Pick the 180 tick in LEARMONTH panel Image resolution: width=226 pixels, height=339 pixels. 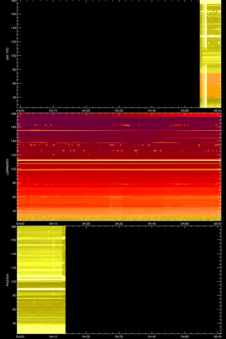(x=13, y=114)
